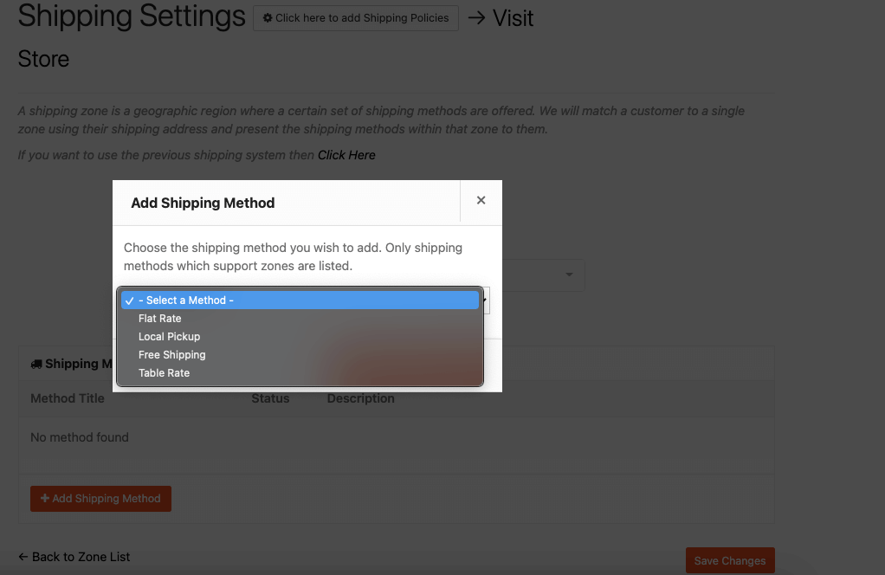885x575 pixels.
Task: Click the small dropdown arrow behind the modal
Action: 485,300
